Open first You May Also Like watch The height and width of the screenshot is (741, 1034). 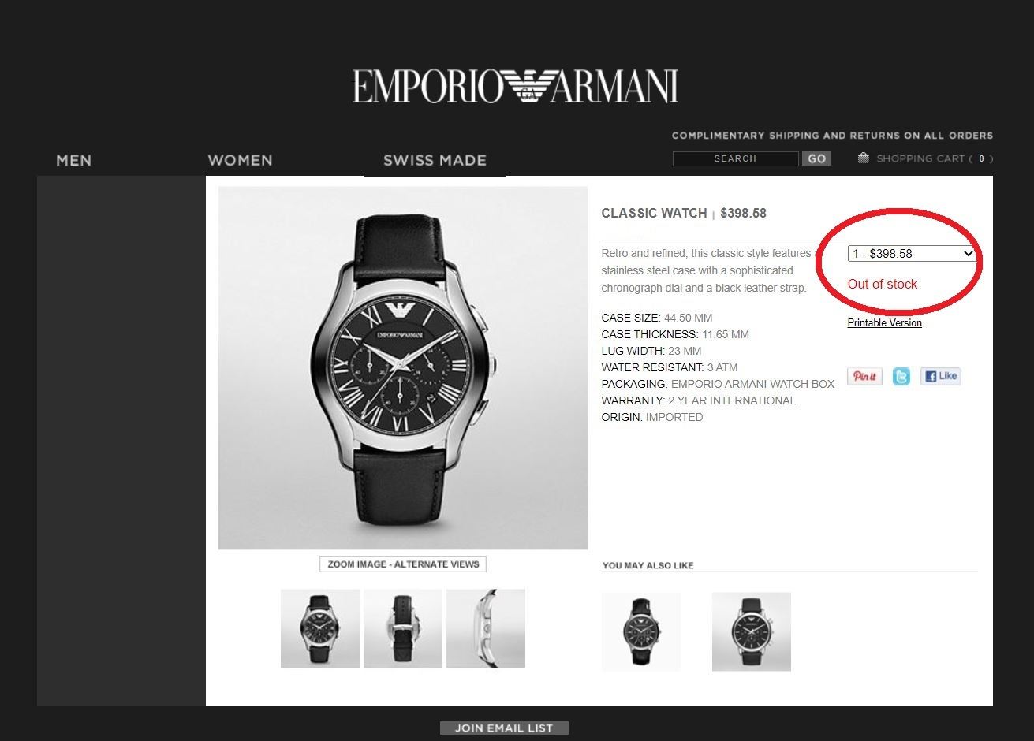pyautogui.click(x=641, y=631)
